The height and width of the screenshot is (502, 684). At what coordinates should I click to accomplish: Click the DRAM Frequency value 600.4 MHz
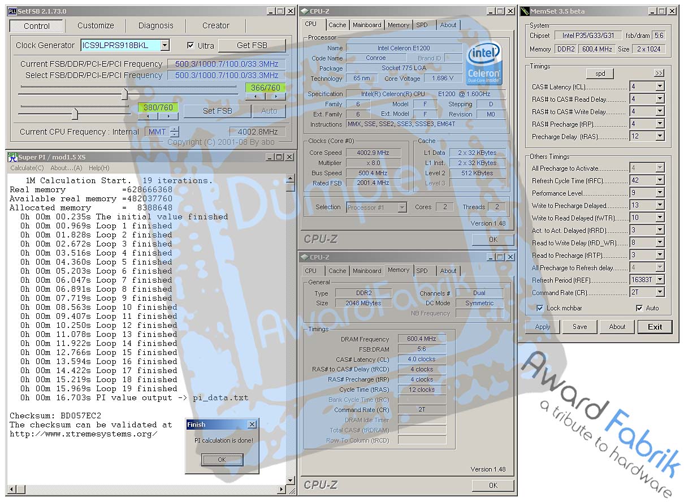[x=422, y=339]
